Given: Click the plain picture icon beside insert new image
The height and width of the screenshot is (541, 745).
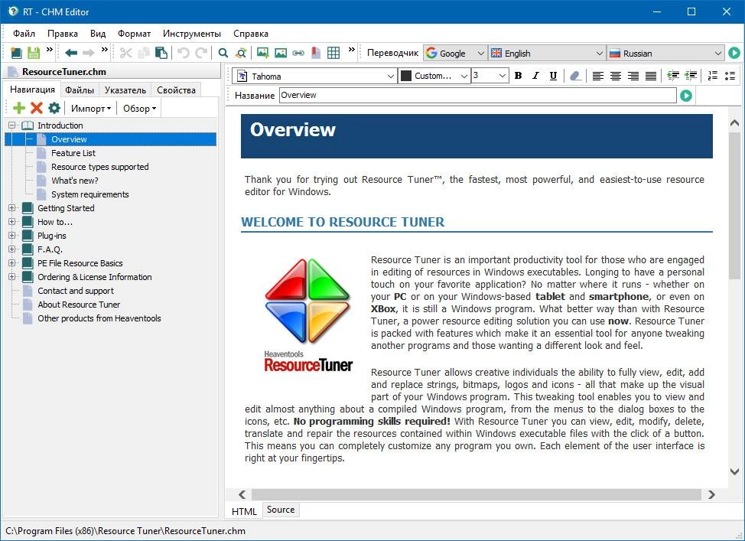Looking at the screenshot, I should (281, 53).
